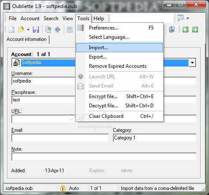This screenshot has height=195, width=209.
Task: Click the Note input field
Action: (x=104, y=157)
